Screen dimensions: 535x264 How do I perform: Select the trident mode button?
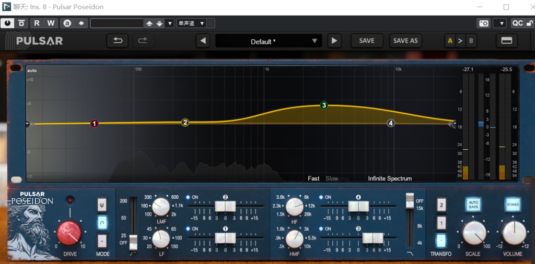[102, 205]
